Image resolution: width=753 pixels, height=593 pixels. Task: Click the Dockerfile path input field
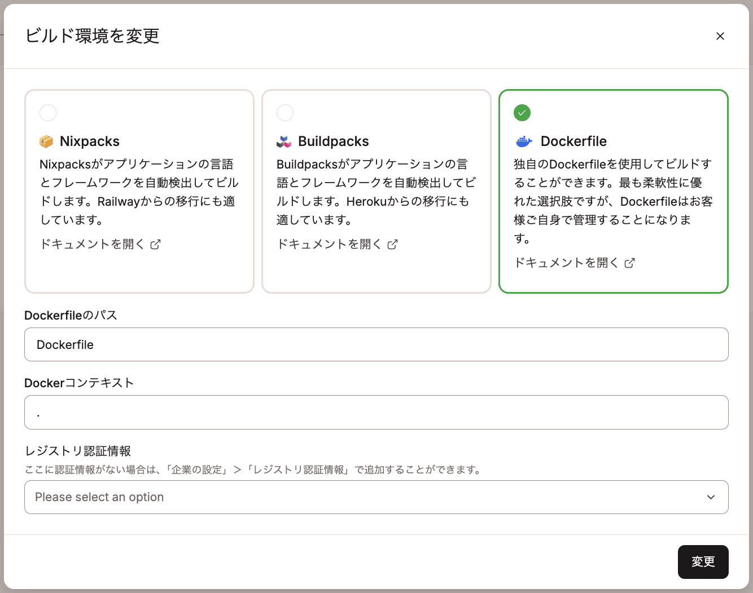point(376,344)
